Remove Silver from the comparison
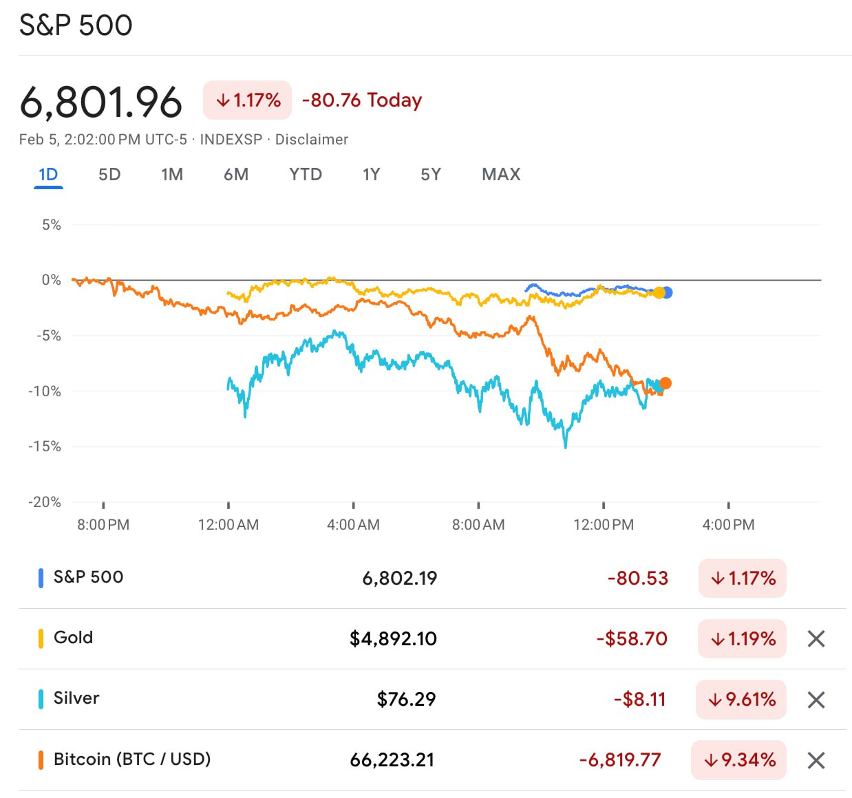852x798 pixels. (816, 700)
